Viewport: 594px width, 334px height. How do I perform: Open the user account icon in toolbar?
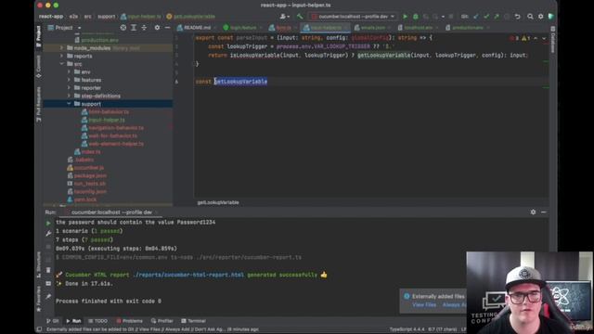click(284, 17)
